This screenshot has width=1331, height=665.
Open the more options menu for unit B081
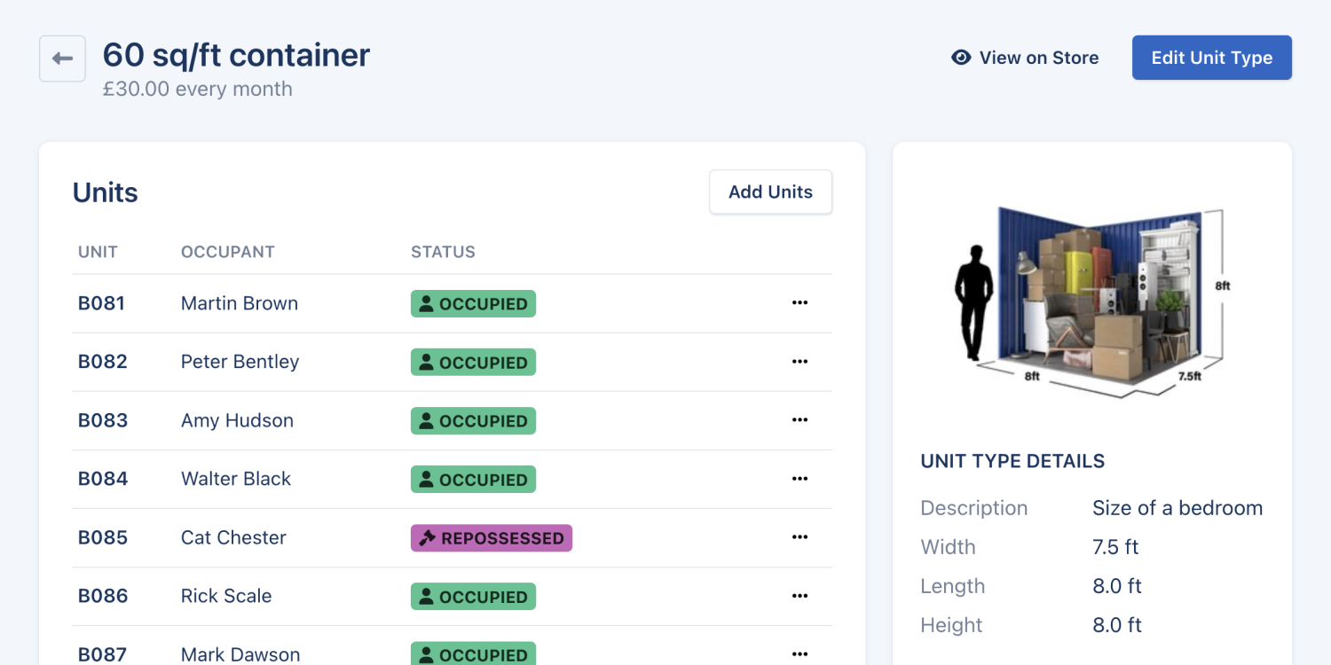pyautogui.click(x=799, y=303)
